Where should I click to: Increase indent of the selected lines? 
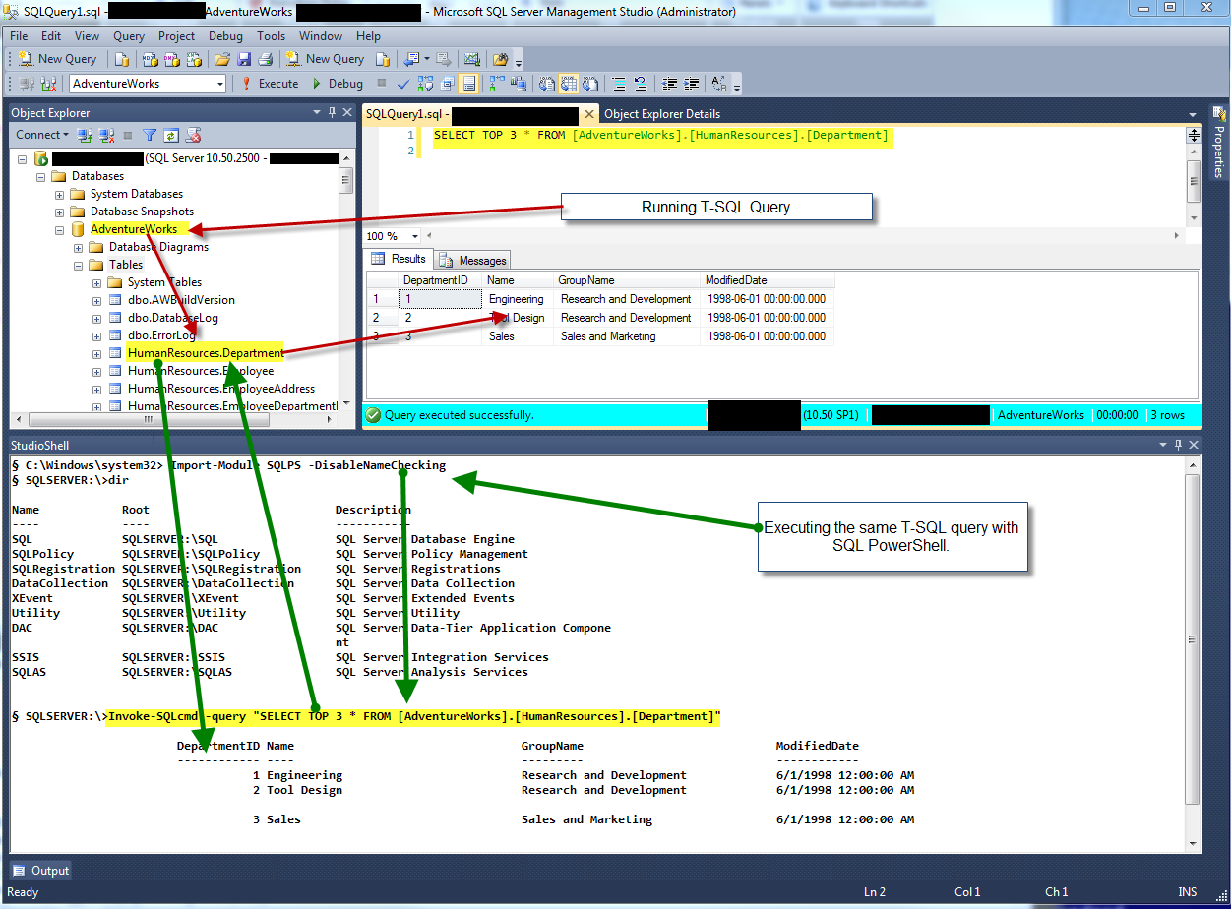[692, 84]
